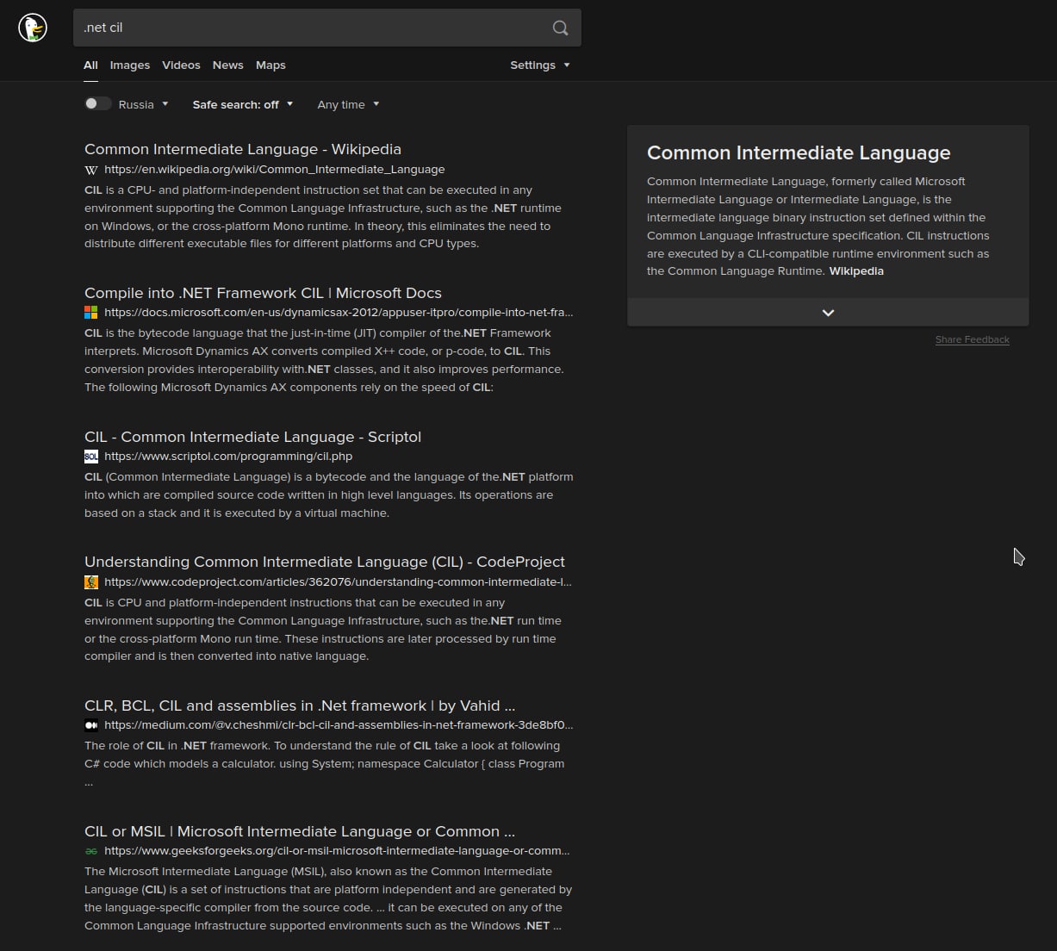This screenshot has height=951, width=1057.
Task: Open the Wikipedia source link in info box
Action: [x=856, y=270]
